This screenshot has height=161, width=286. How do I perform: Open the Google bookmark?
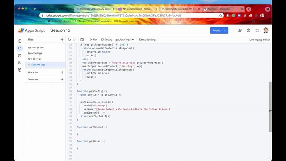[x=80, y=21]
